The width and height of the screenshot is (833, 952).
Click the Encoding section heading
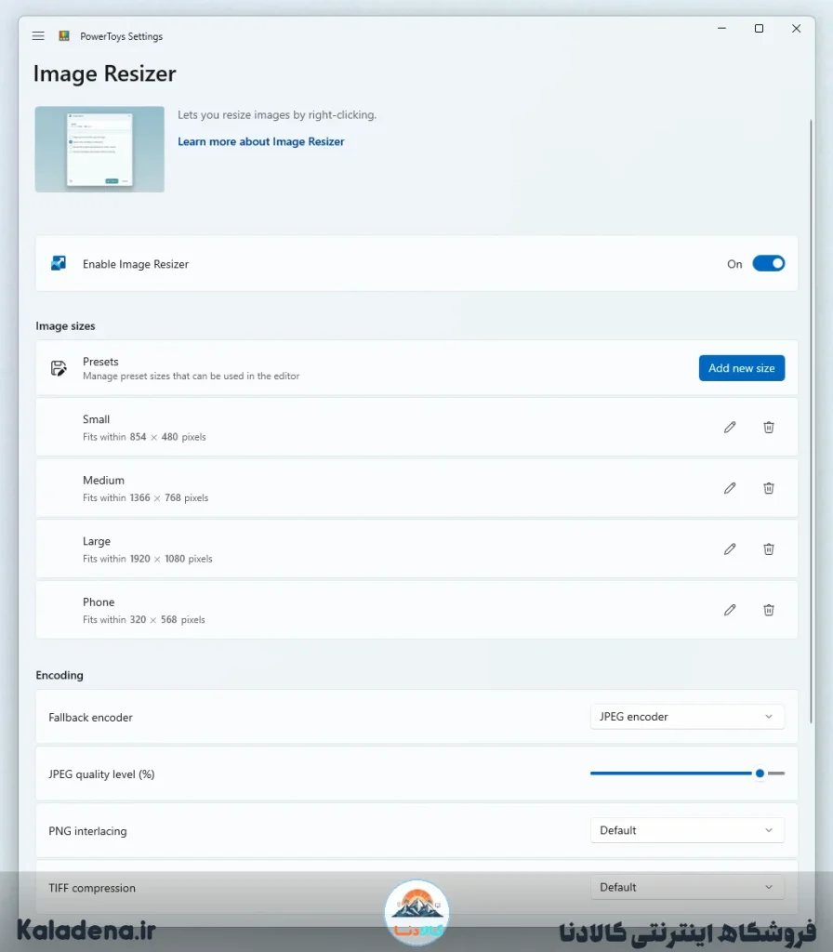[59, 675]
